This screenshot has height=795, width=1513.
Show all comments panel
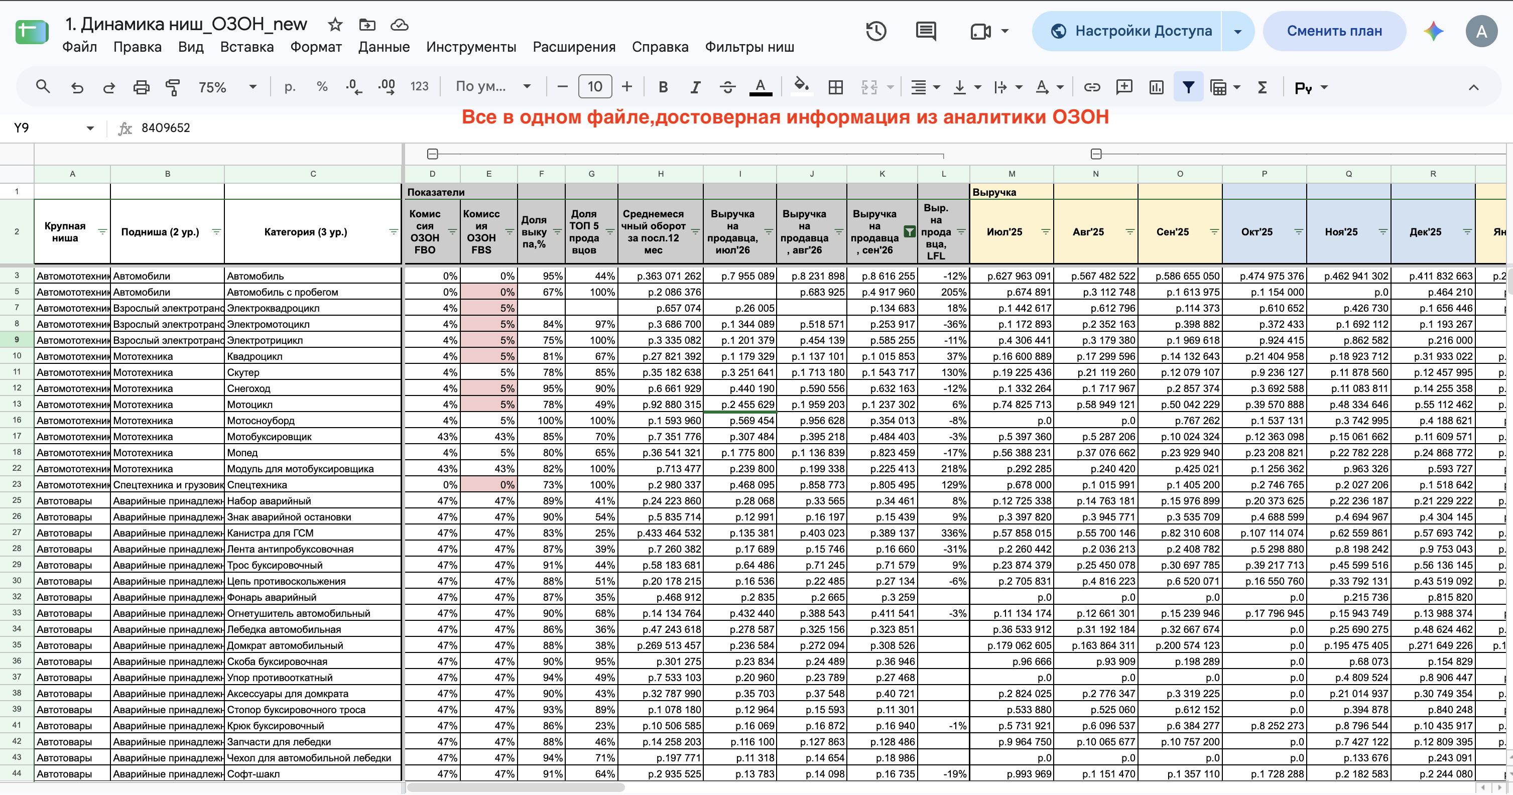[926, 31]
